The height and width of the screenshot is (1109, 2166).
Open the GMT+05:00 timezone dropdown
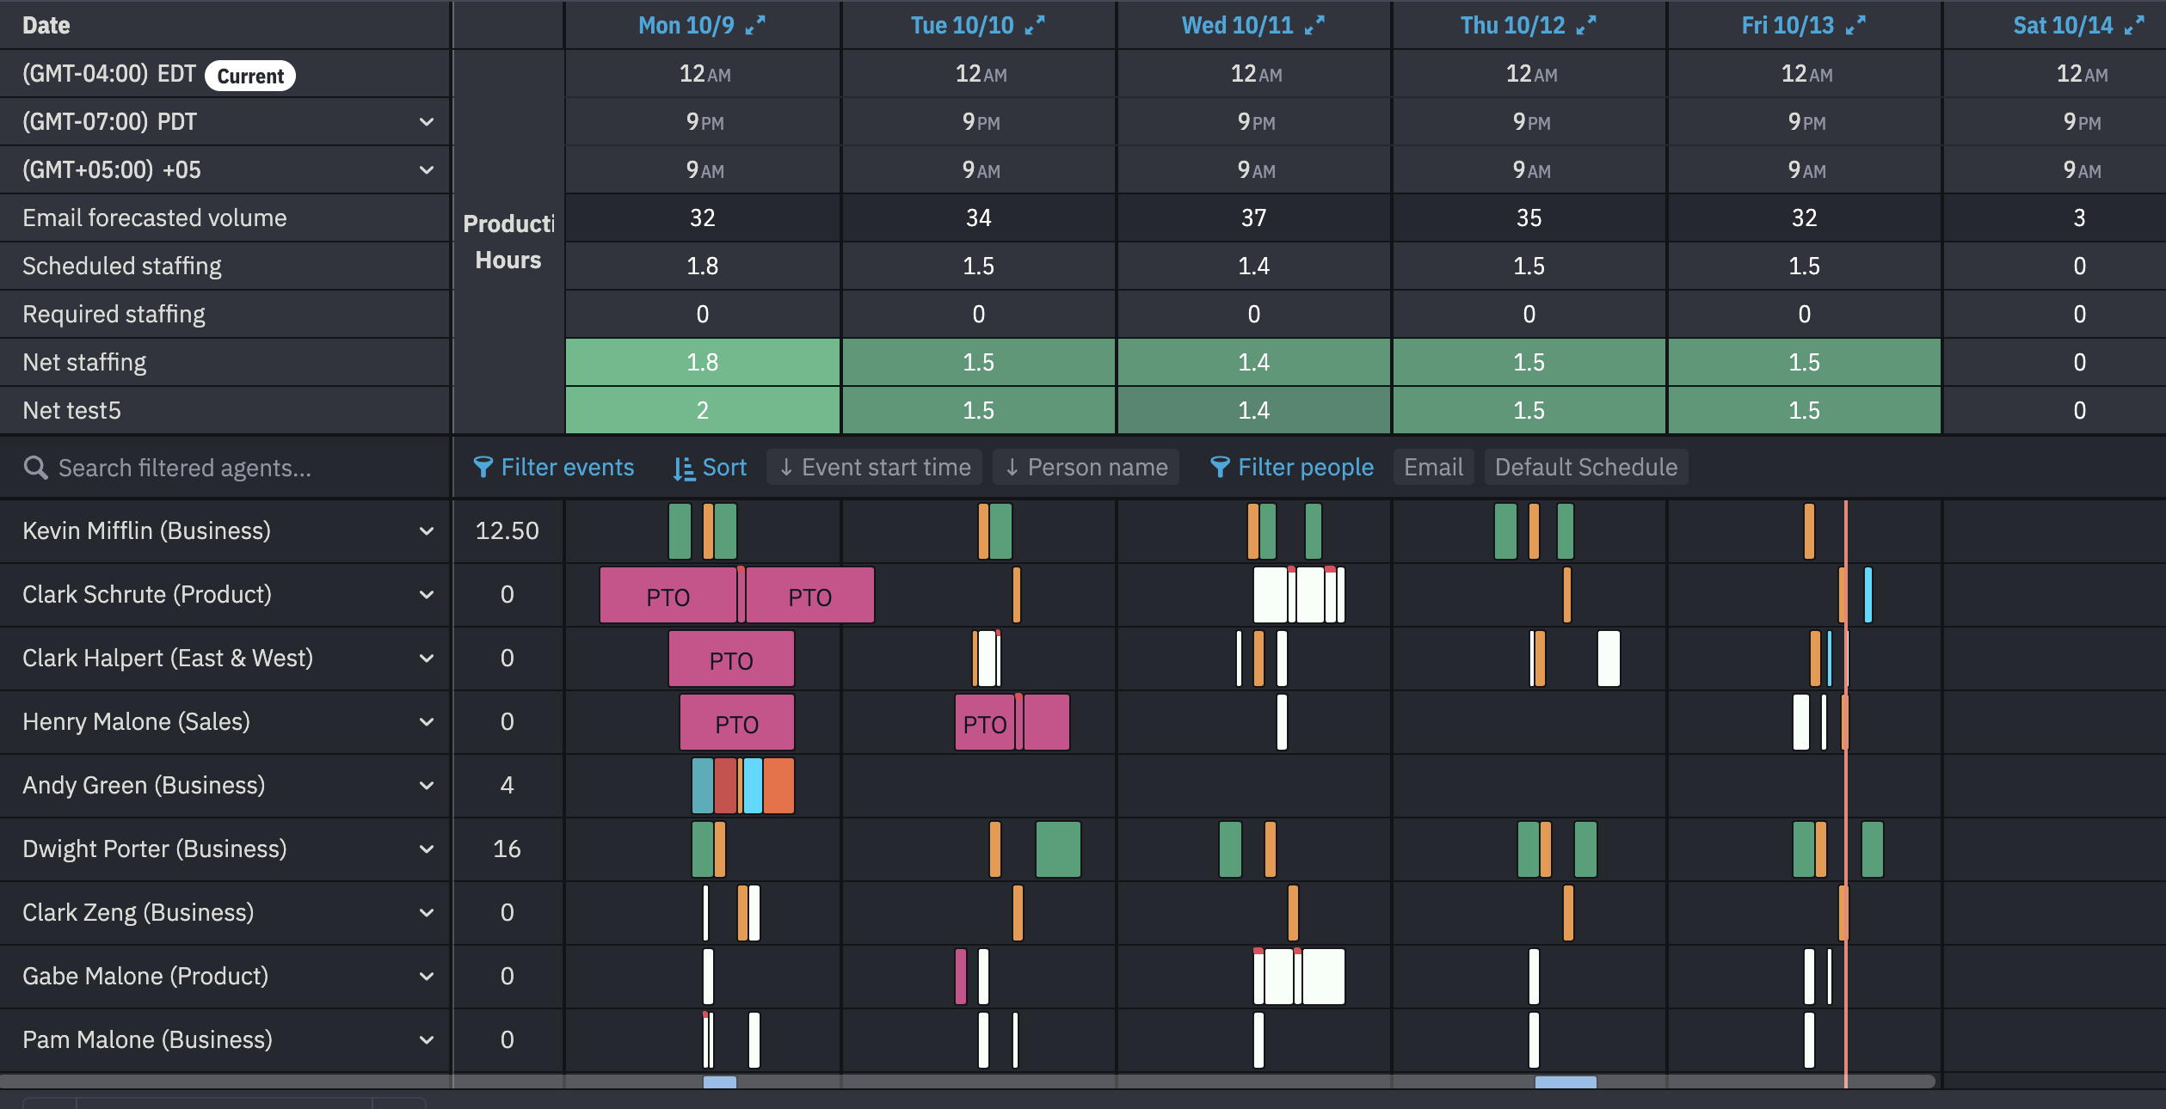tap(426, 170)
